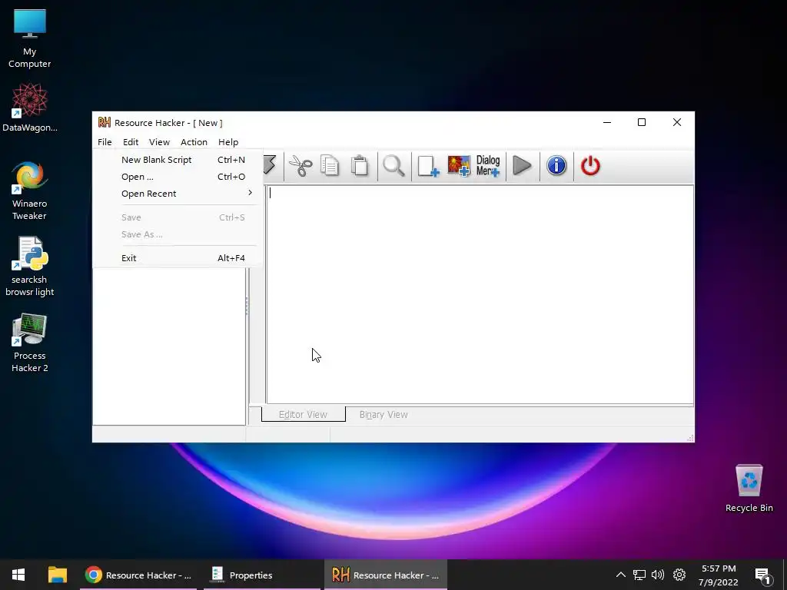
Task: Click the blue Info toolbar icon
Action: 556,166
